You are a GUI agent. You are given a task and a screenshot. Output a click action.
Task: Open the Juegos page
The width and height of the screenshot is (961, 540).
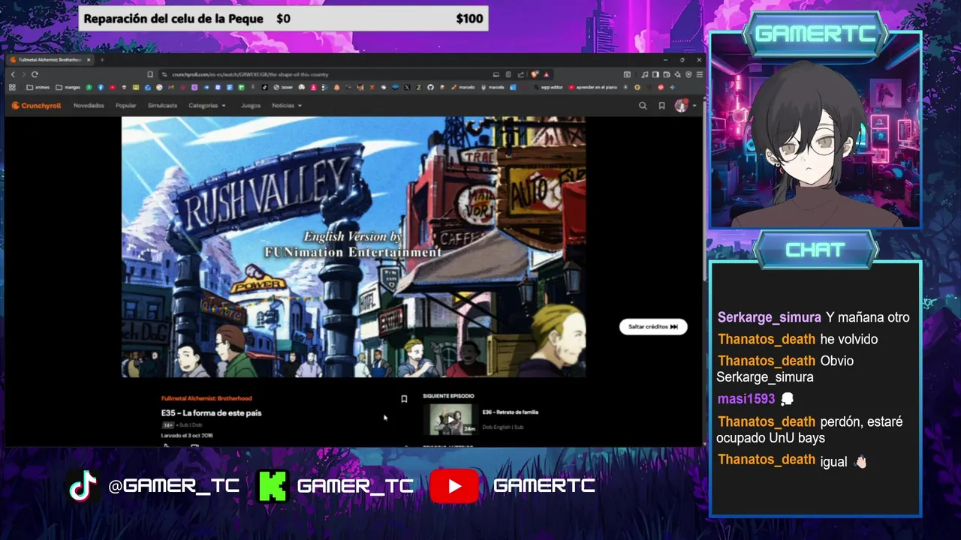pyautogui.click(x=251, y=106)
